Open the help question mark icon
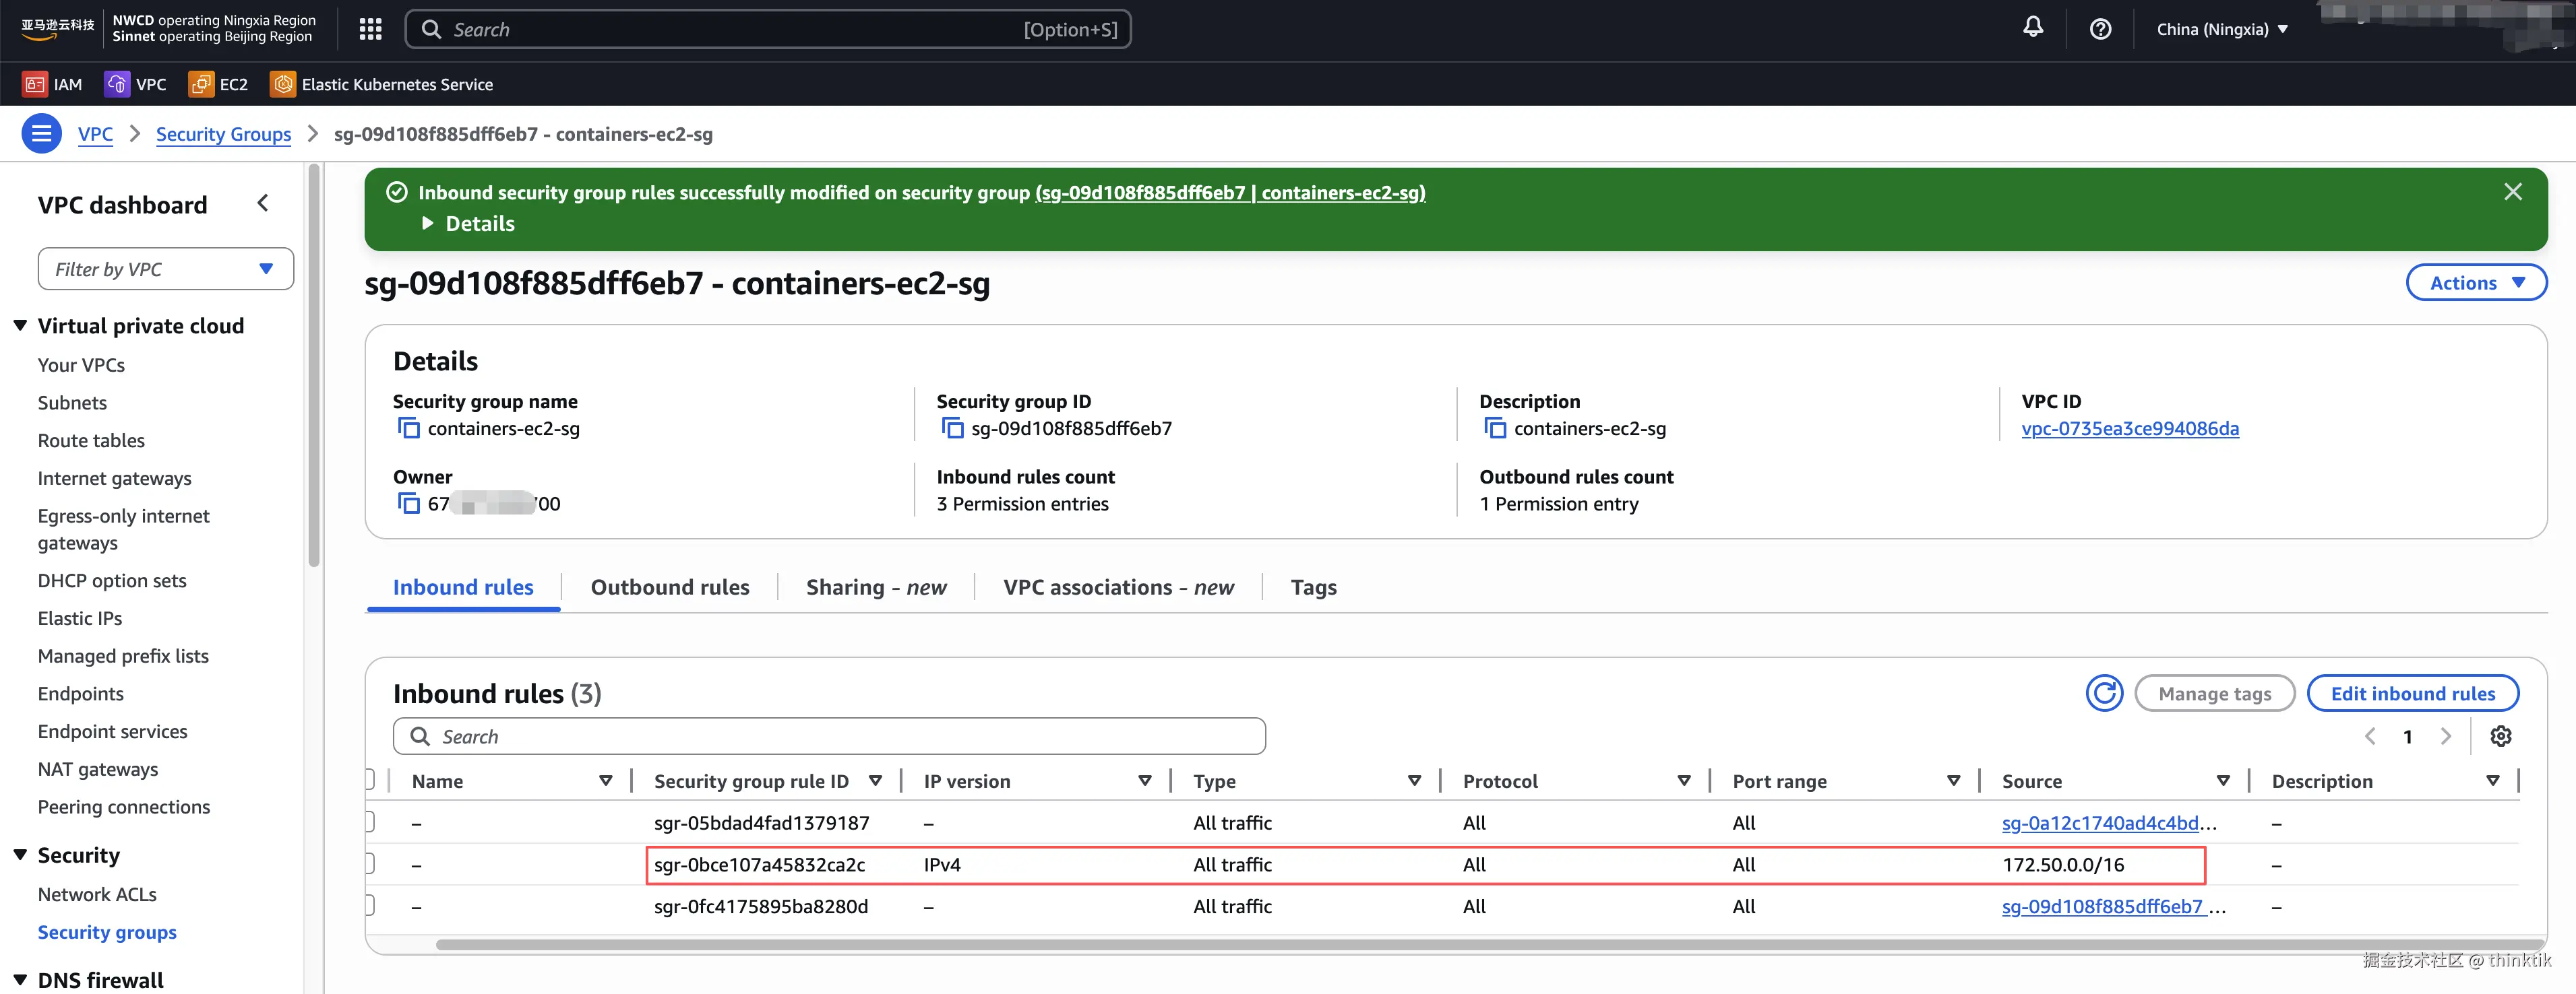The width and height of the screenshot is (2576, 994). (2100, 29)
